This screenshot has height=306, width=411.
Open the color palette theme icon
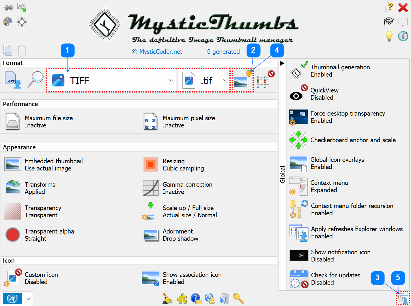[8, 22]
